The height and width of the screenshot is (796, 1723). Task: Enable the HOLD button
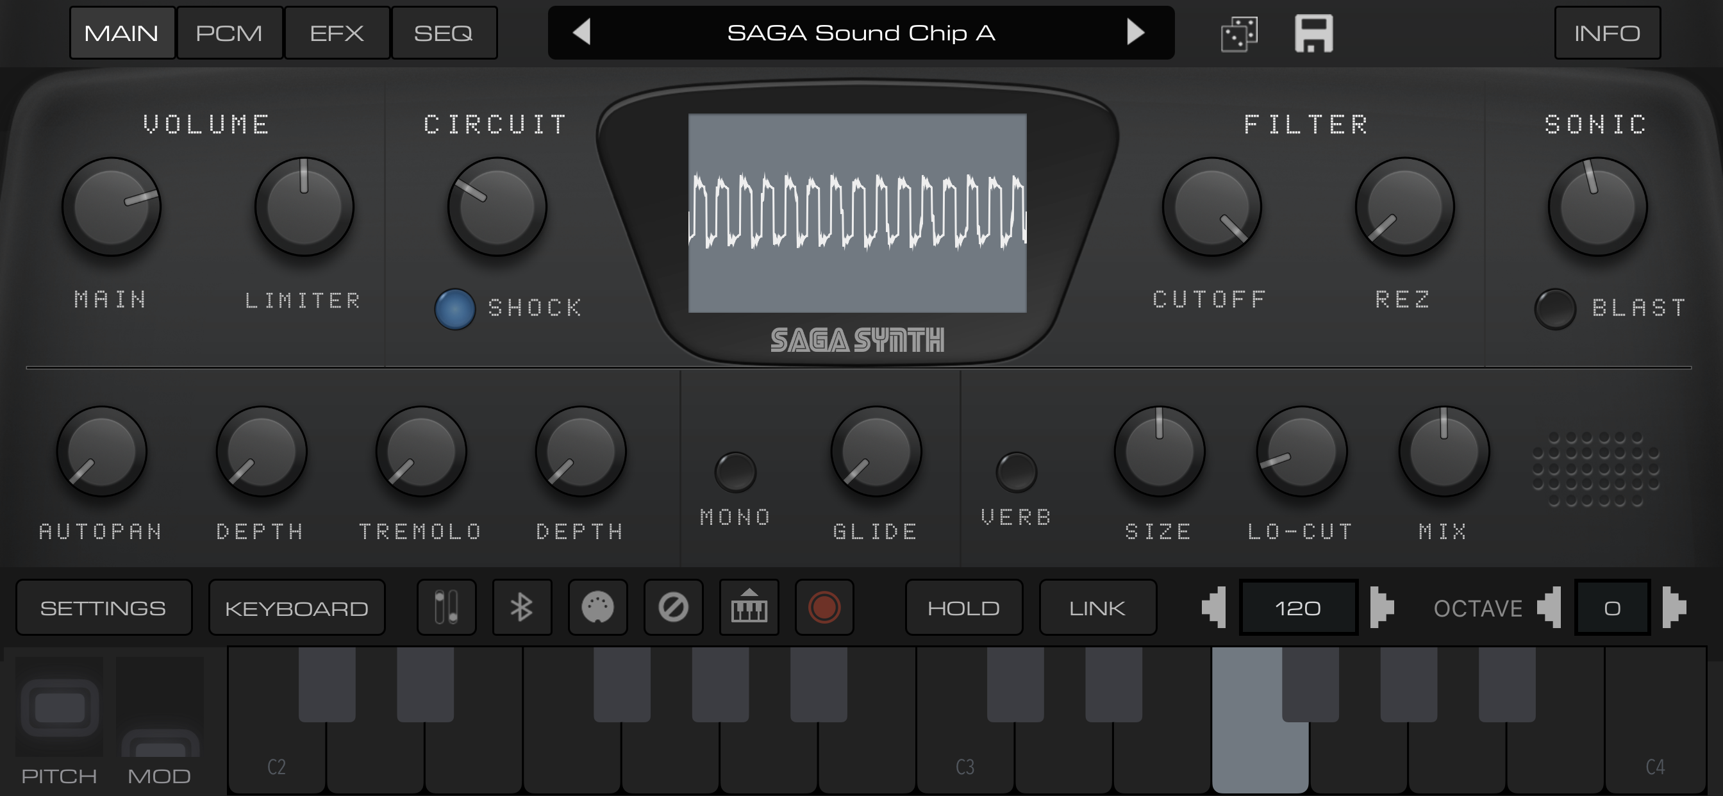pos(964,607)
